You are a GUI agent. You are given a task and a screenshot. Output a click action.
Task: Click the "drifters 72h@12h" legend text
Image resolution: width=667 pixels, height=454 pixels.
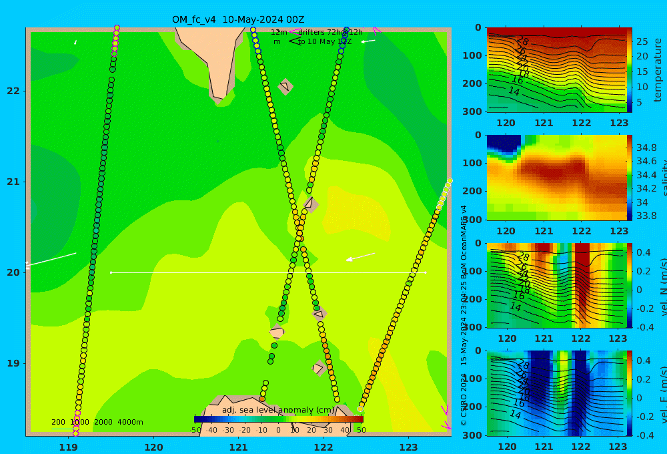click(x=330, y=32)
